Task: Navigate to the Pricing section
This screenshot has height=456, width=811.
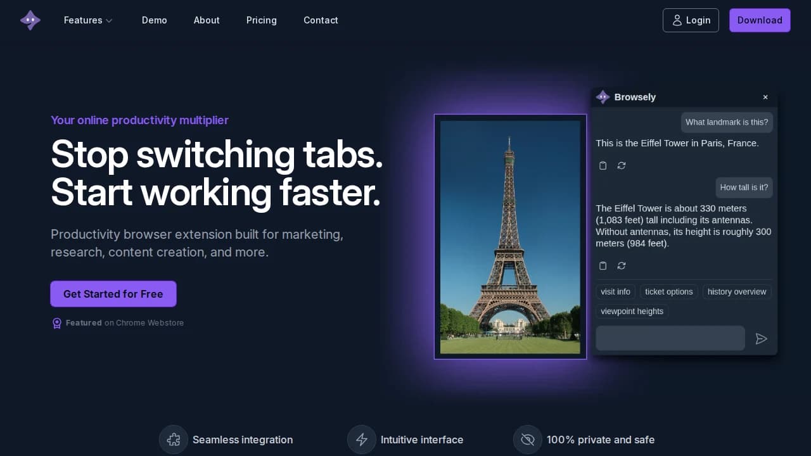Action: point(261,20)
